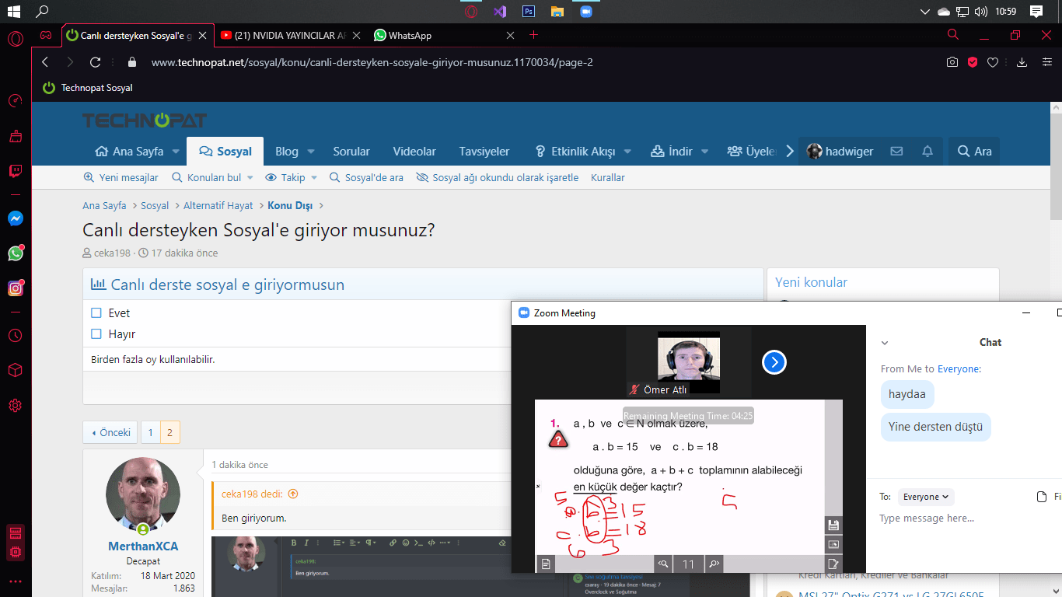The image size is (1062, 597).
Task: Go to page 1 of thread
Action: click(151, 432)
